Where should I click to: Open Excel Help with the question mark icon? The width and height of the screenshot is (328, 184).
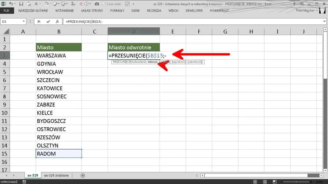[x=294, y=4]
